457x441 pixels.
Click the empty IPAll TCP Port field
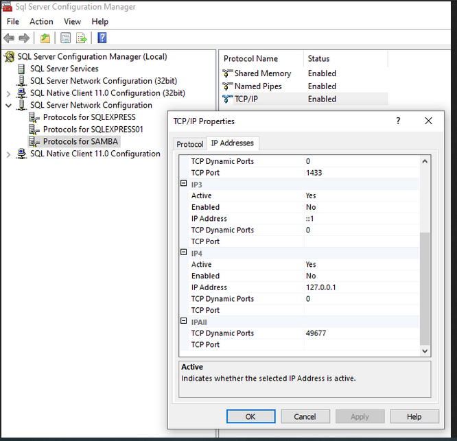pos(362,344)
